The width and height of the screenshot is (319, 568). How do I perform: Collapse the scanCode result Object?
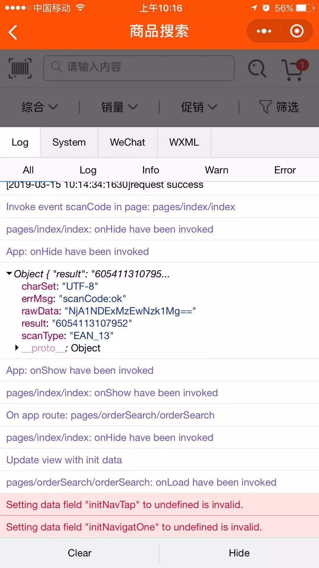pyautogui.click(x=9, y=274)
